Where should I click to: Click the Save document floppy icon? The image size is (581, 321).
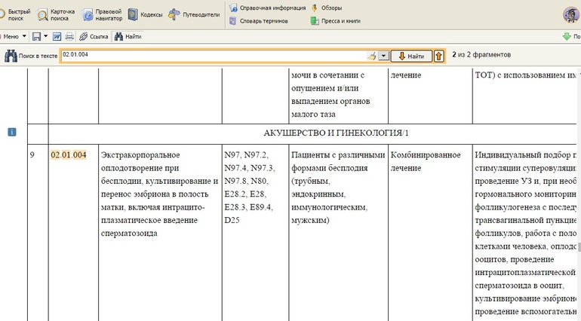pyautogui.click(x=35, y=36)
